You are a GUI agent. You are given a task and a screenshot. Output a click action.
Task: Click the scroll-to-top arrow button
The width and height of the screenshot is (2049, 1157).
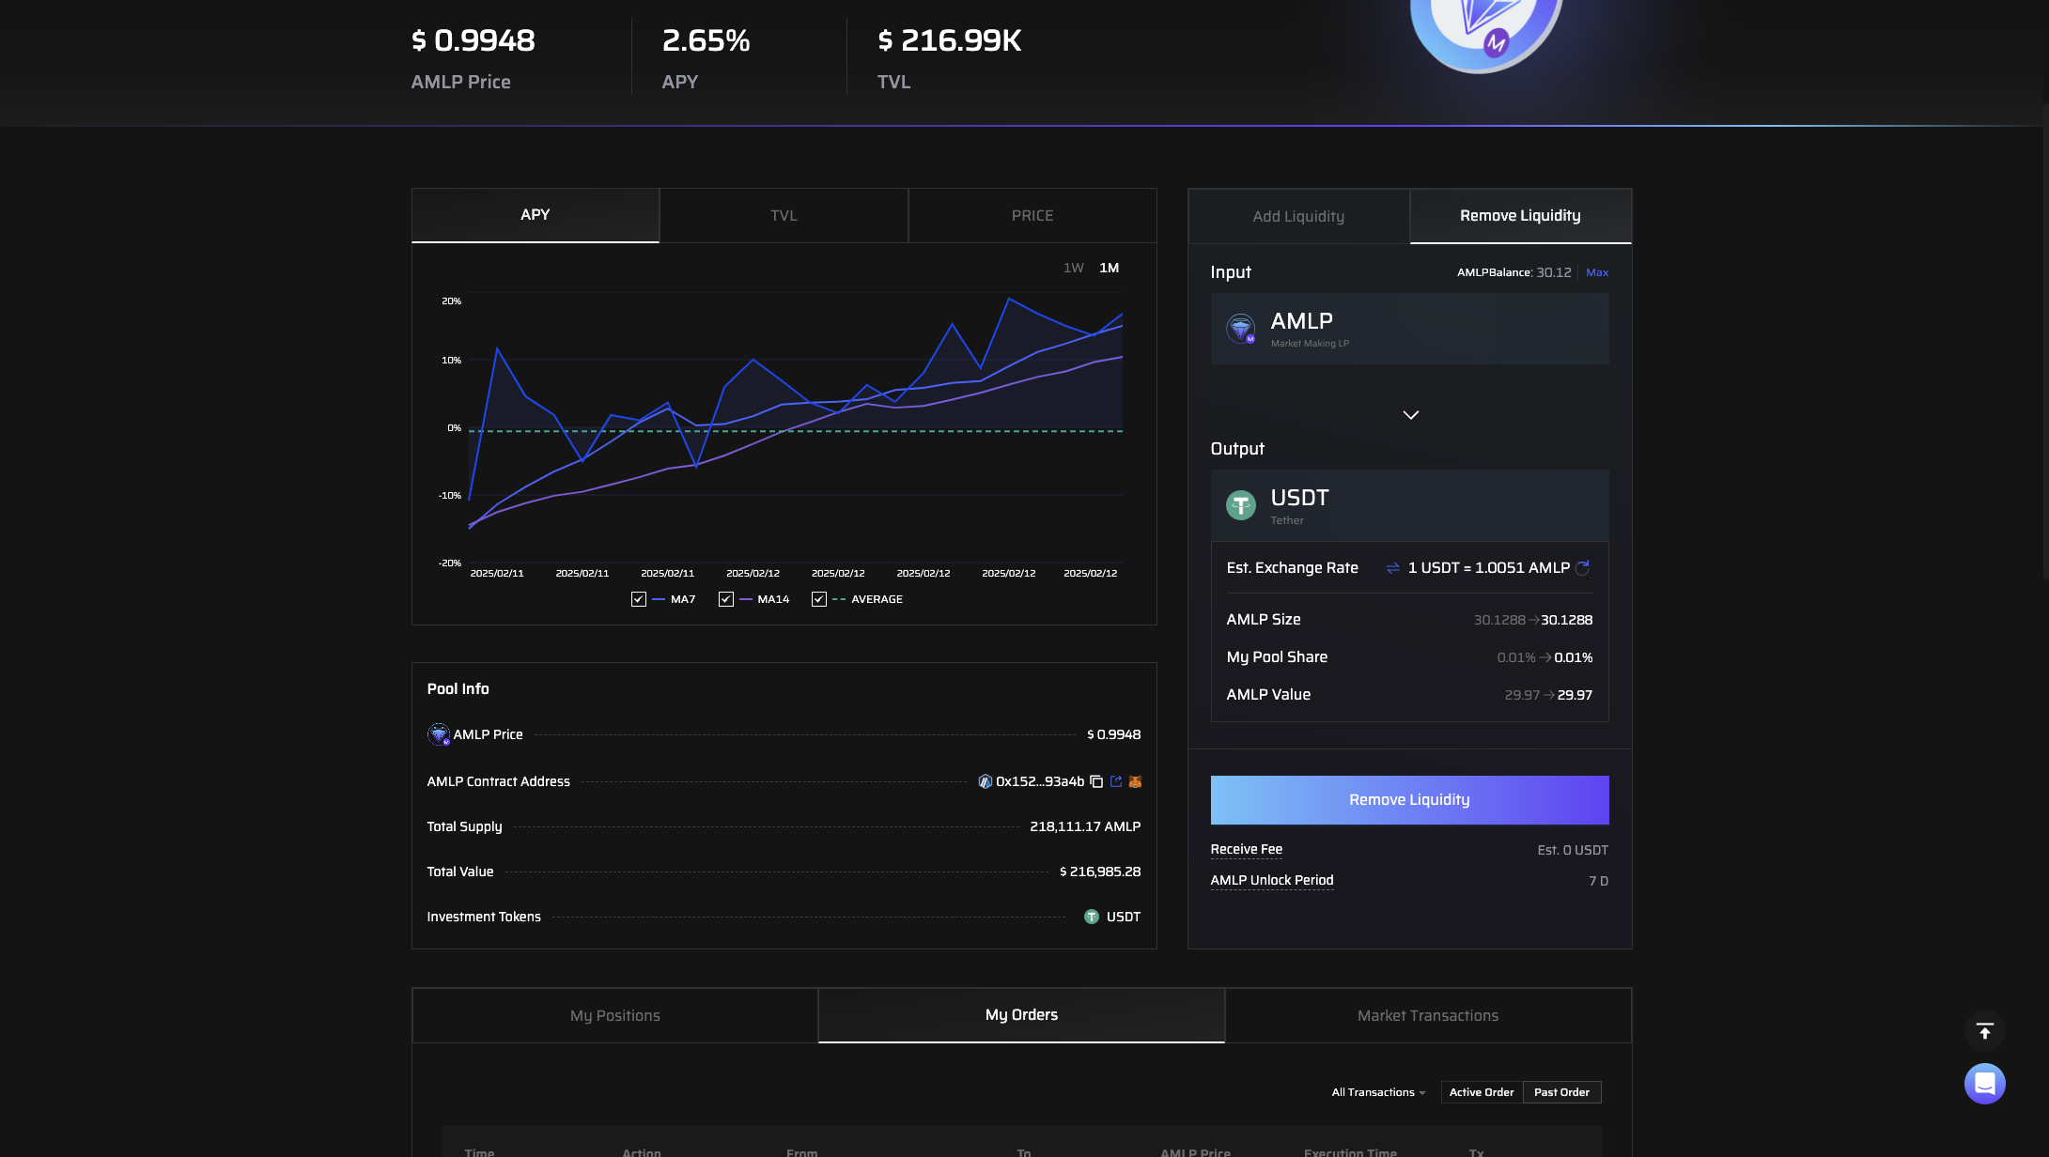click(x=1985, y=1031)
